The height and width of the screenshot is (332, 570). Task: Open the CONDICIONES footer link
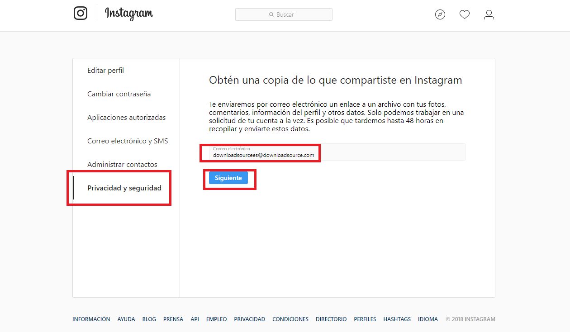(x=290, y=319)
